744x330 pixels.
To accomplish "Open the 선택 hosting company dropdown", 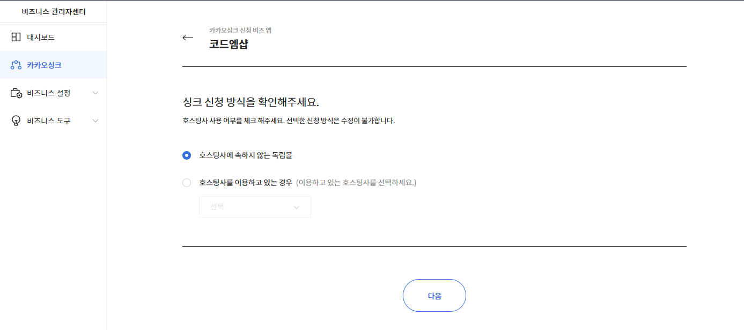I will [255, 207].
